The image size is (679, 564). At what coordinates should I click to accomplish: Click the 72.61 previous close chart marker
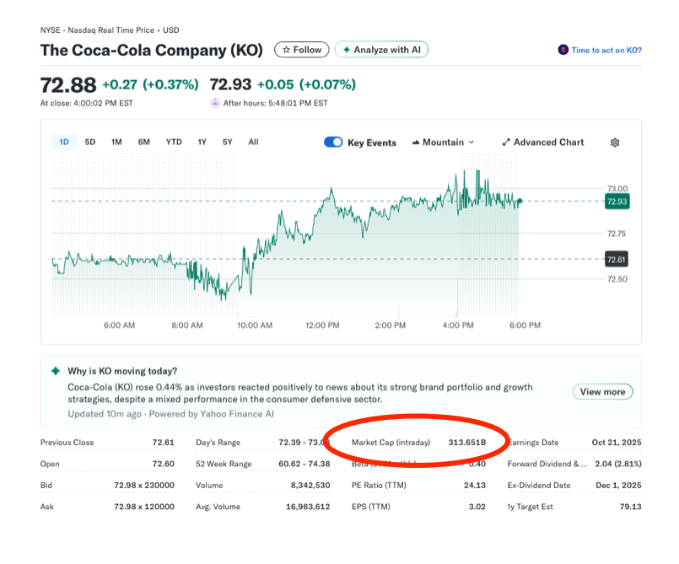click(x=617, y=259)
